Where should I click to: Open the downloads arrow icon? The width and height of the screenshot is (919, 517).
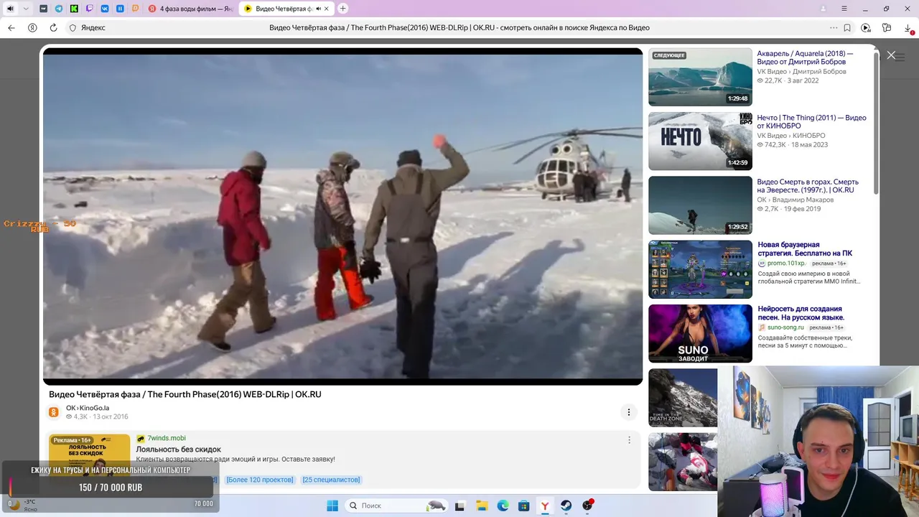pyautogui.click(x=908, y=28)
